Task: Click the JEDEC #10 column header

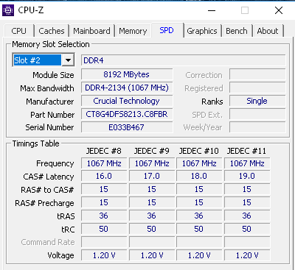Action: click(199, 151)
